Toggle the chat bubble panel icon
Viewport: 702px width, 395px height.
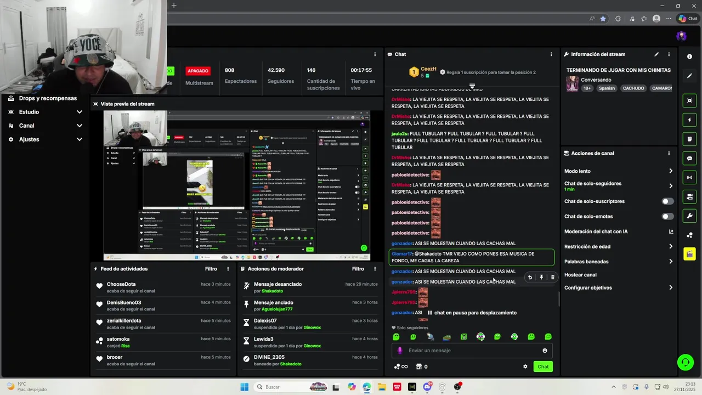coord(689,158)
